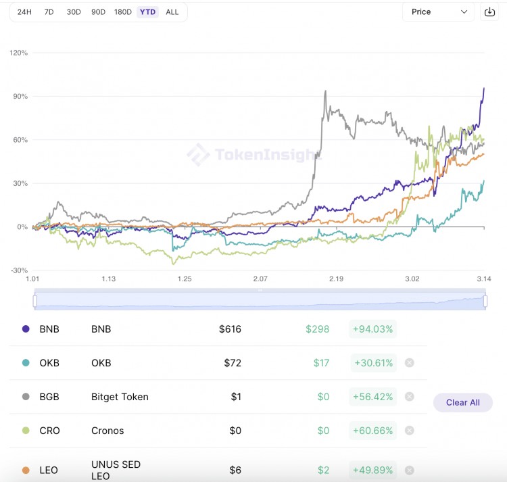Click the BGB gray color dot
Image resolution: width=507 pixels, height=482 pixels.
coord(26,397)
